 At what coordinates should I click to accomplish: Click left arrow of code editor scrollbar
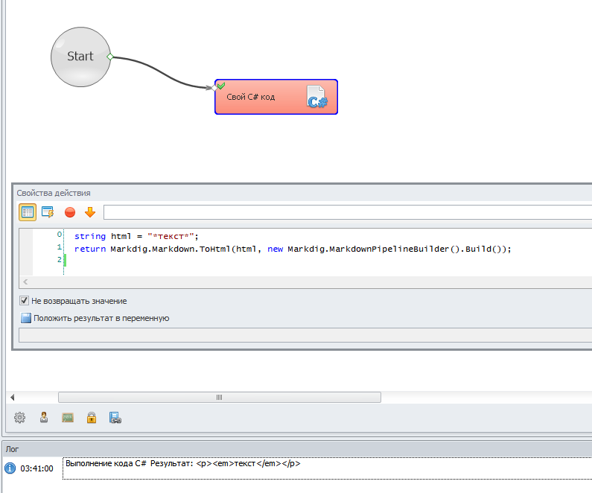[x=26, y=282]
